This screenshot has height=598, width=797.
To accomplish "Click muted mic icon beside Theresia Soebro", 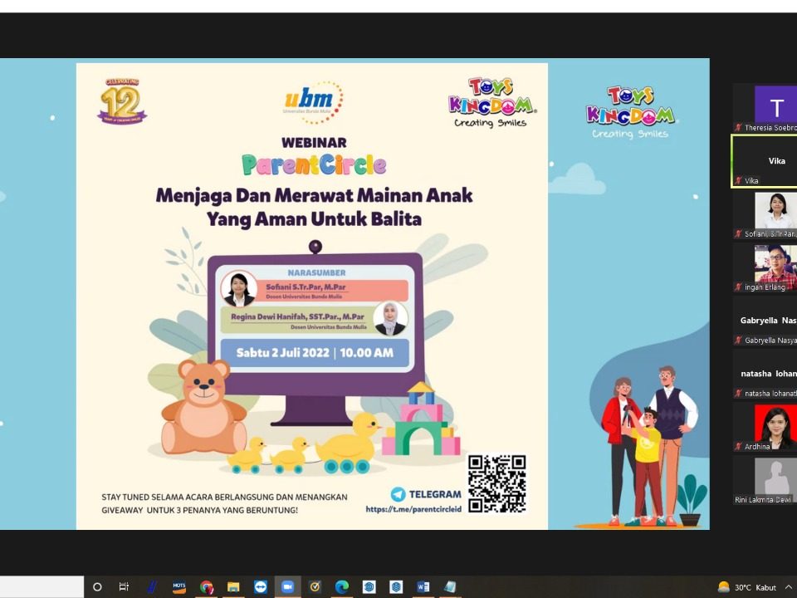I will (738, 128).
